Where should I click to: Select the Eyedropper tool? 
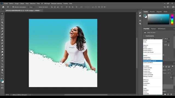pyautogui.click(x=2, y=31)
